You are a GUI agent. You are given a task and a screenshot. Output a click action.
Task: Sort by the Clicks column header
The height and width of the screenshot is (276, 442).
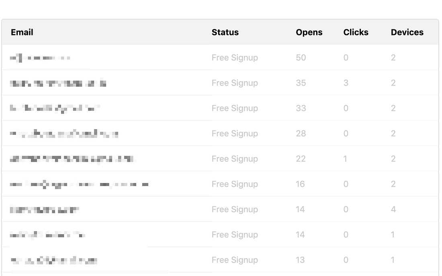click(x=356, y=33)
